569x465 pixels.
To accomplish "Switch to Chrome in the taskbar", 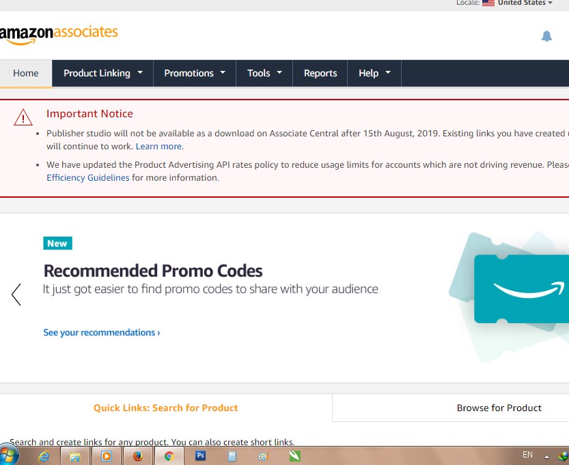I will pyautogui.click(x=169, y=456).
